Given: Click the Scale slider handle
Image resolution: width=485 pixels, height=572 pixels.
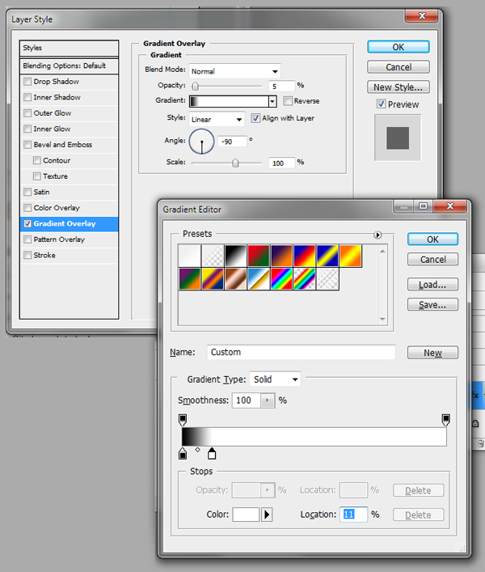Looking at the screenshot, I should tap(235, 163).
